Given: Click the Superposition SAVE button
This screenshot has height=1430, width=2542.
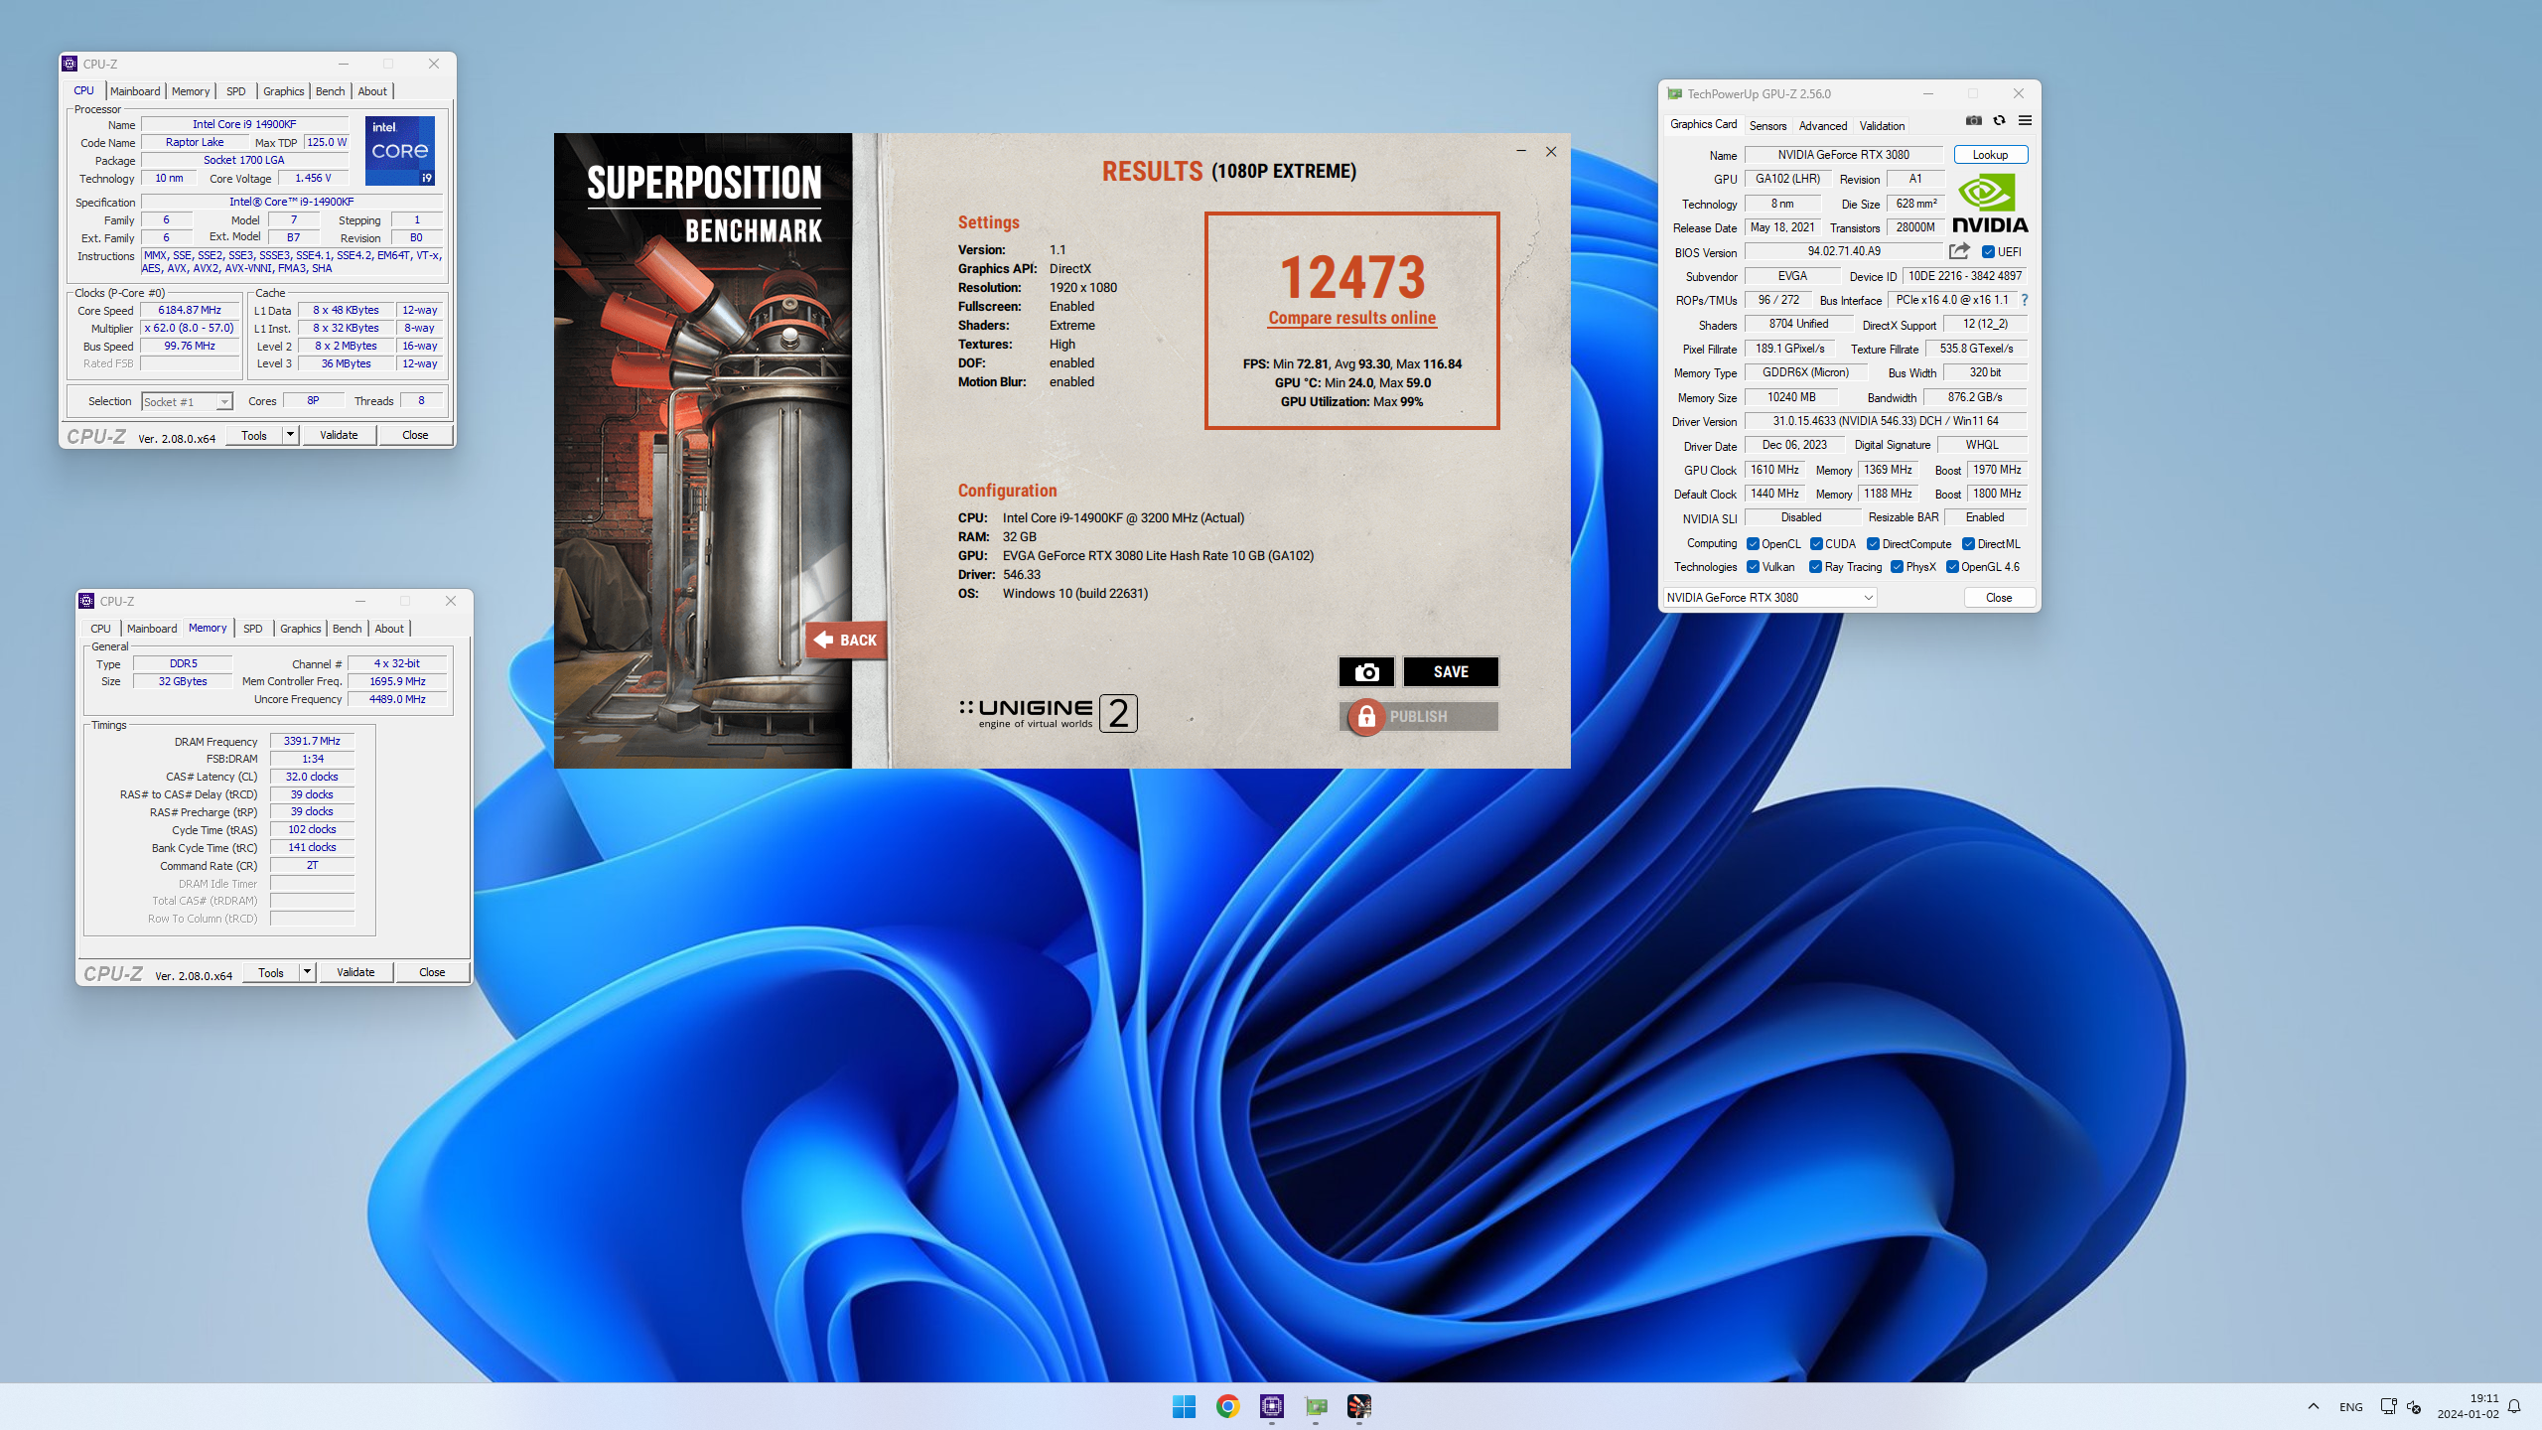Looking at the screenshot, I should (x=1451, y=672).
